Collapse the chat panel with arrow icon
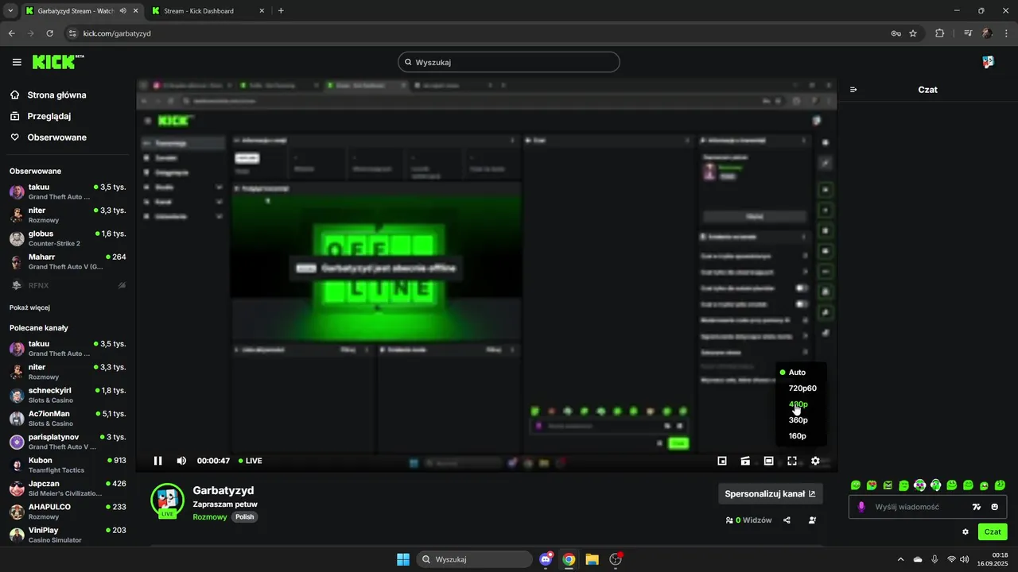1018x572 pixels. [853, 90]
